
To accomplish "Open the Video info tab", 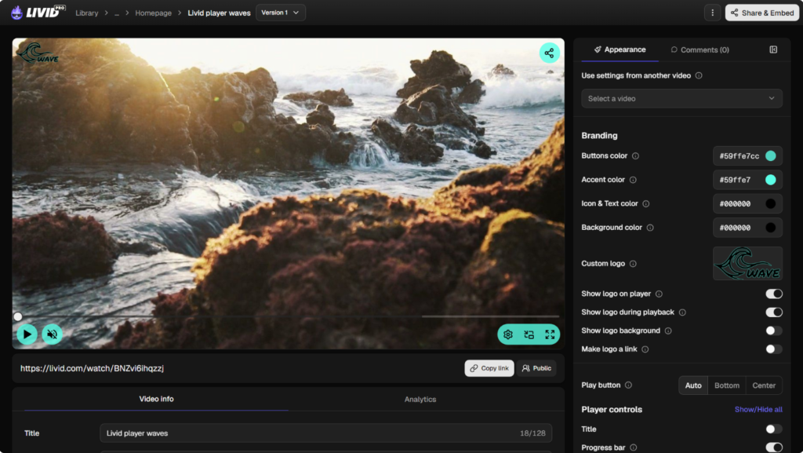I will pos(156,399).
